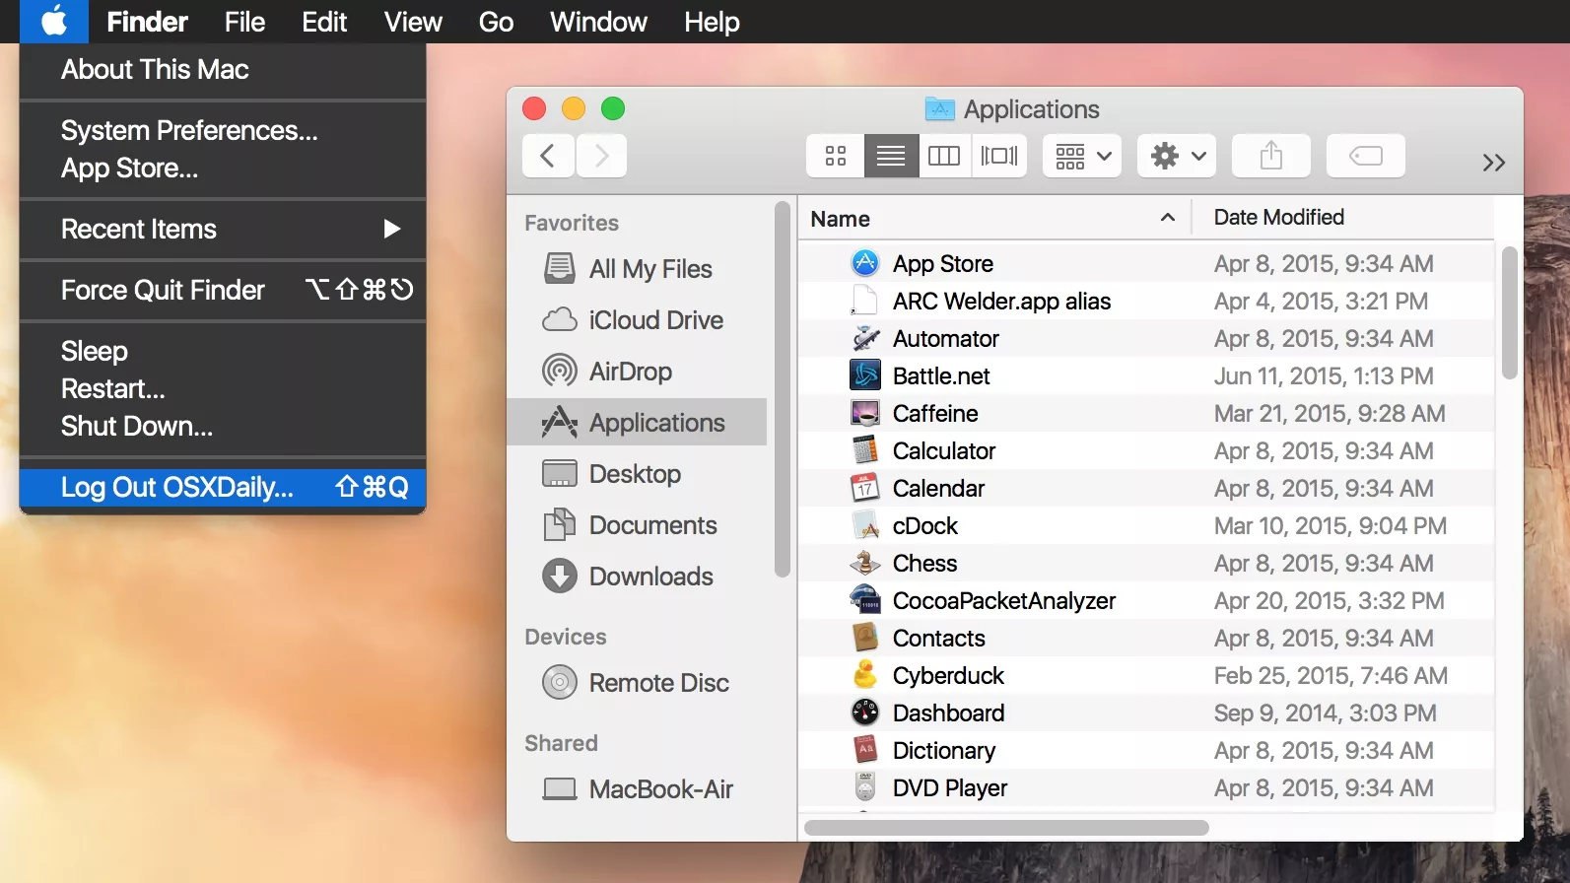Select Applications in the sidebar
The image size is (1570, 883).
[637, 423]
